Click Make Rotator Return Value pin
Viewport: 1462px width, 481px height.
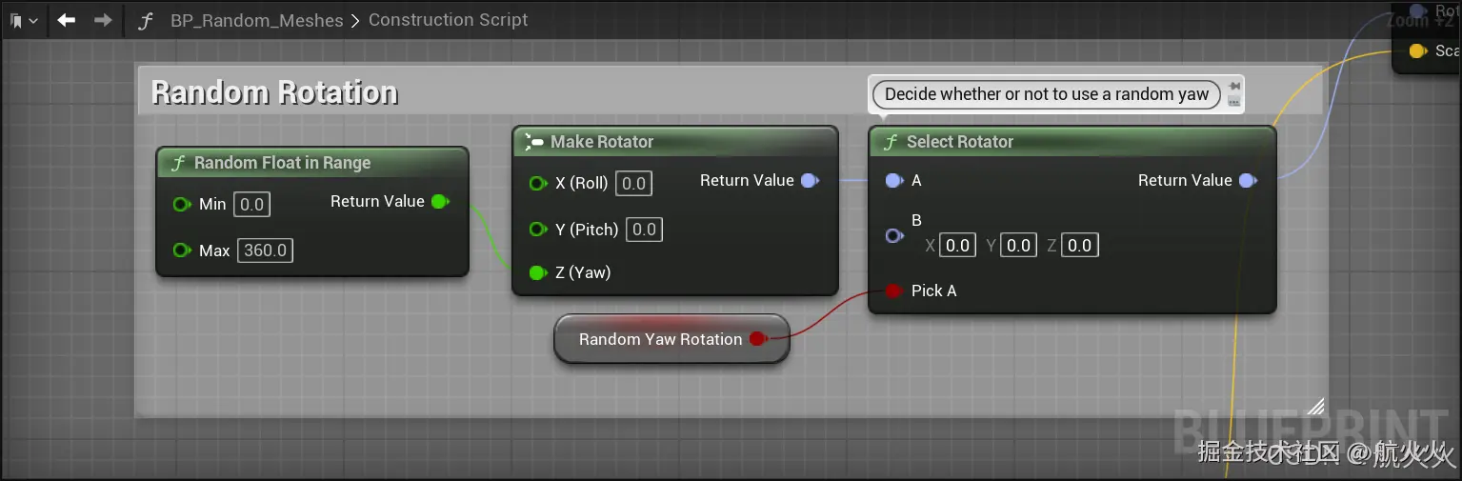coord(810,180)
